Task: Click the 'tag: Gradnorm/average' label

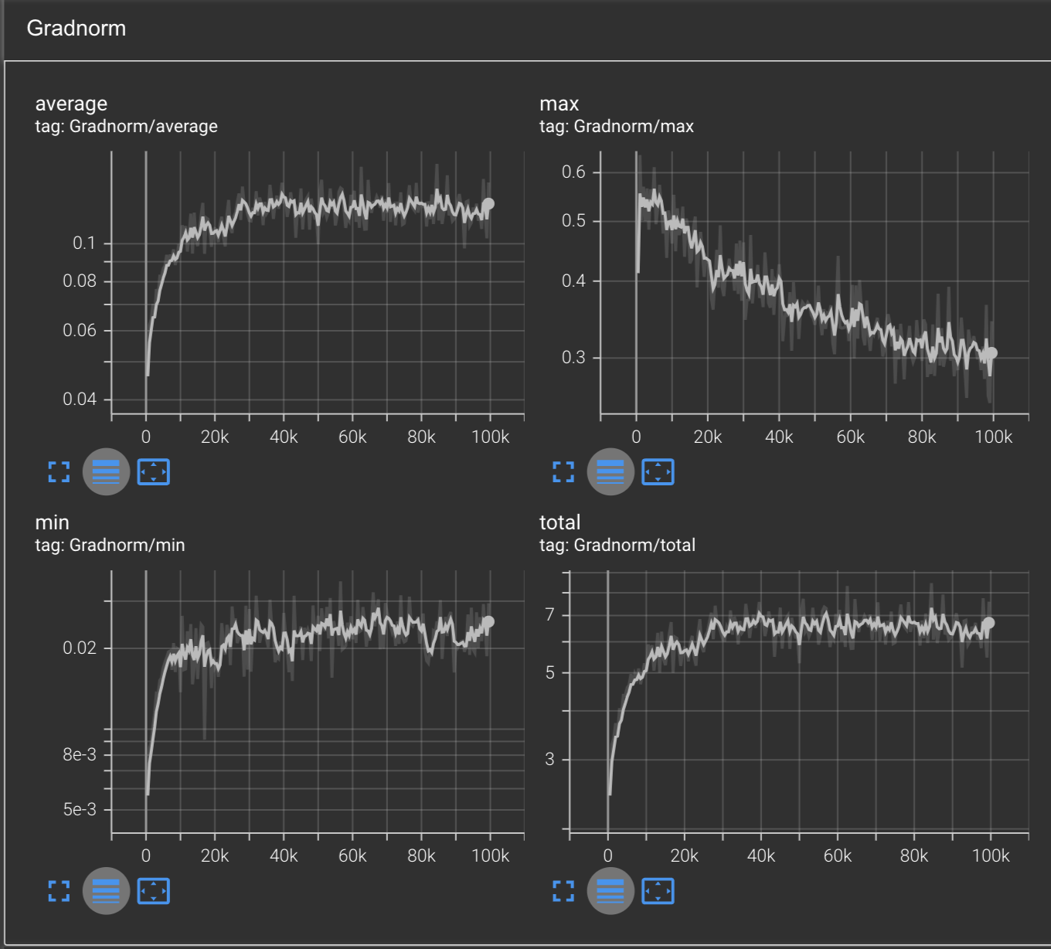Action: coord(126,126)
